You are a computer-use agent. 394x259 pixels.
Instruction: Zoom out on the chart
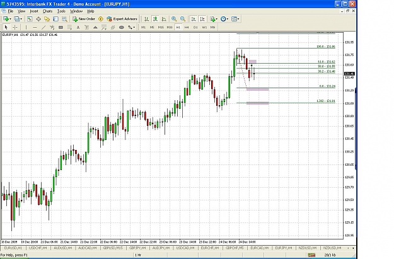click(x=183, y=19)
